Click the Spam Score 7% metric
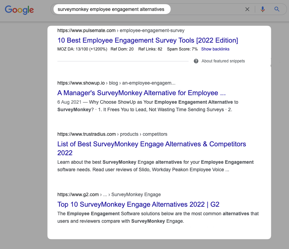Viewport: 289px width, 249px height. coord(182,49)
